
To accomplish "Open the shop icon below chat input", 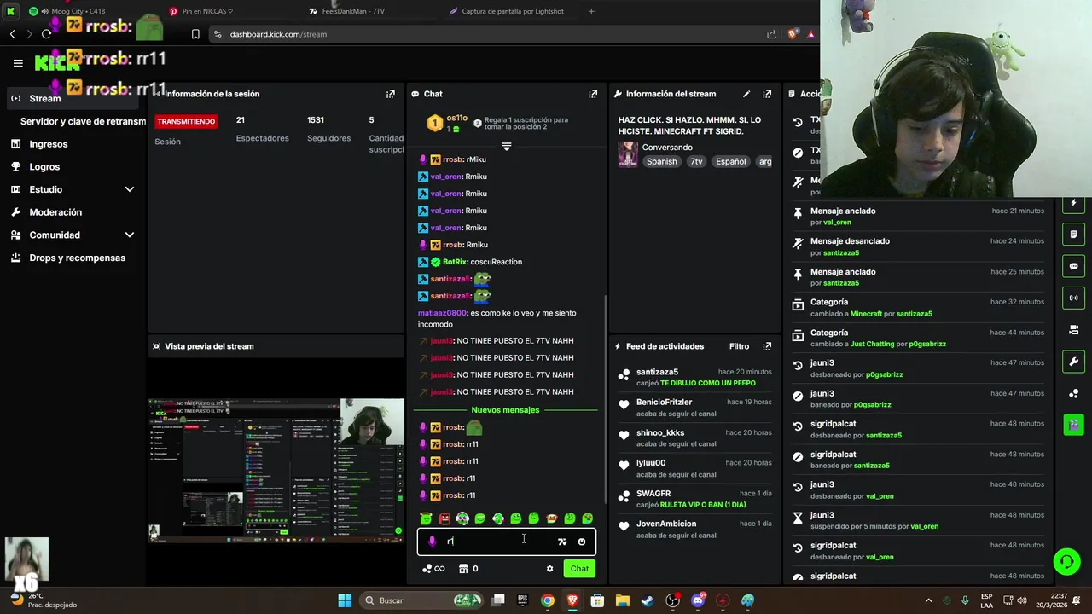I will pyautogui.click(x=463, y=569).
